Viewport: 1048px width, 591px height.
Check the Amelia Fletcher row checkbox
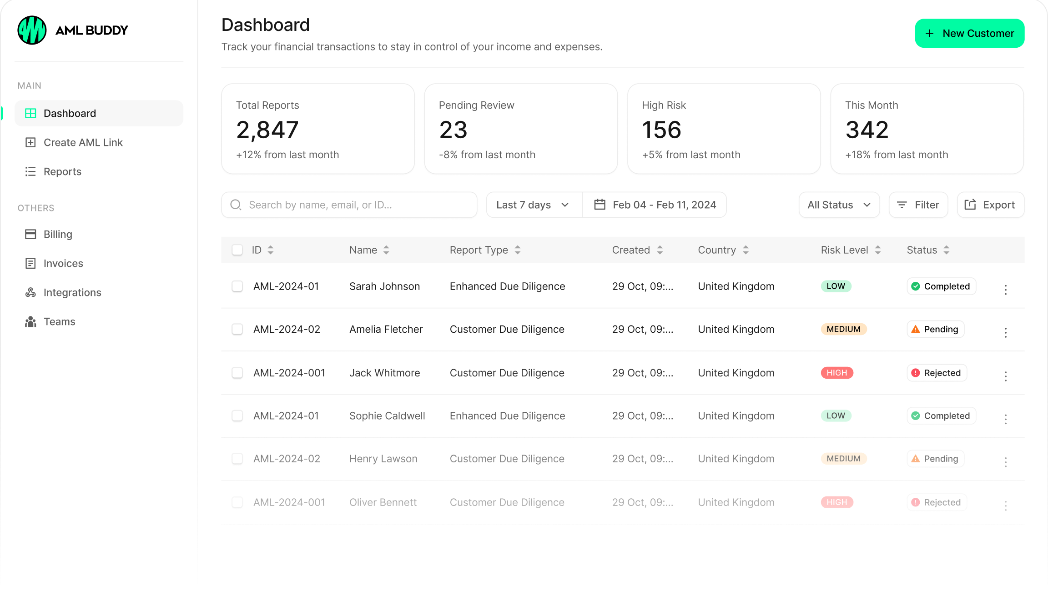coord(237,329)
